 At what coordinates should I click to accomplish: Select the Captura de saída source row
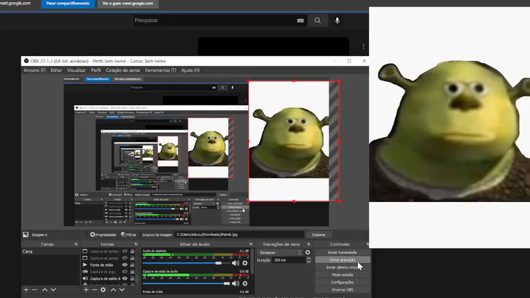point(108,279)
